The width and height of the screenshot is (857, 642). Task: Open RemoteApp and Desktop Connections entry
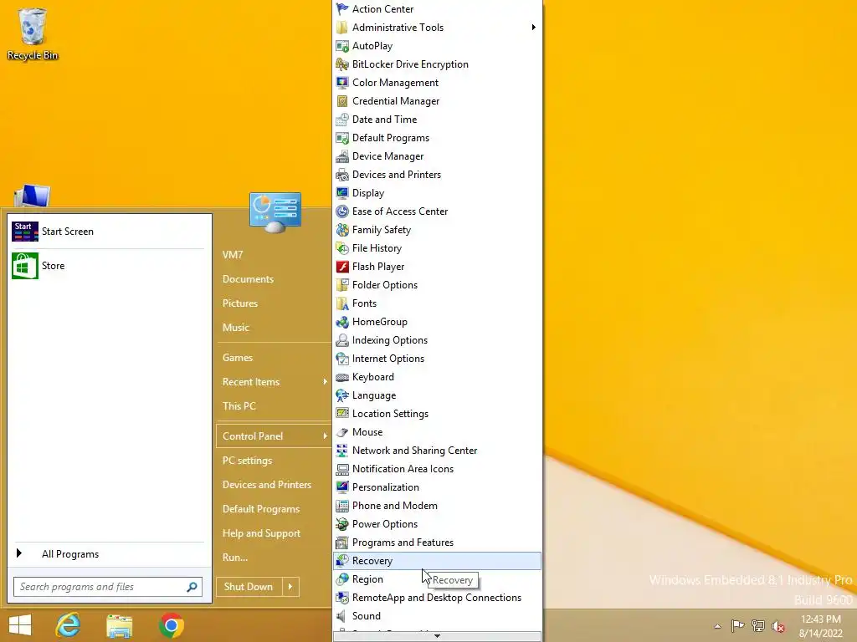pyautogui.click(x=437, y=598)
